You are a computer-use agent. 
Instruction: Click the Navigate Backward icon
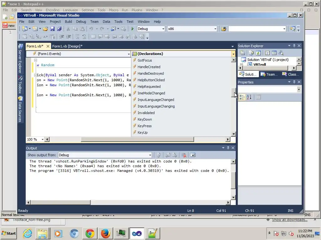click(x=113, y=29)
